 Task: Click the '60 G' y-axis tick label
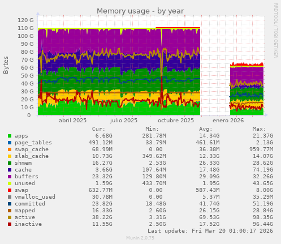point(27,67)
